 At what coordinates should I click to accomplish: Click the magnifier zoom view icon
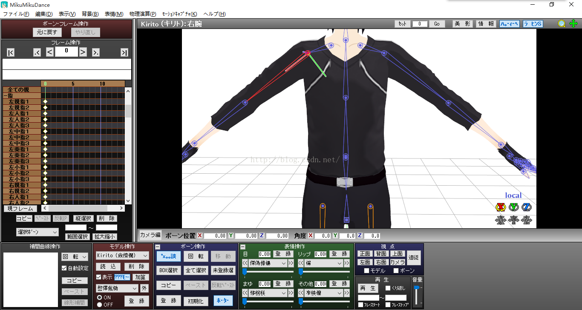point(562,24)
